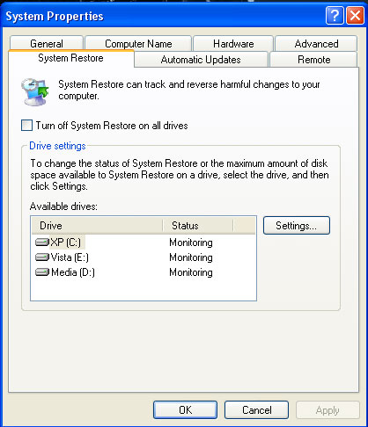Select Monitoring status of Media drive

pos(191,272)
